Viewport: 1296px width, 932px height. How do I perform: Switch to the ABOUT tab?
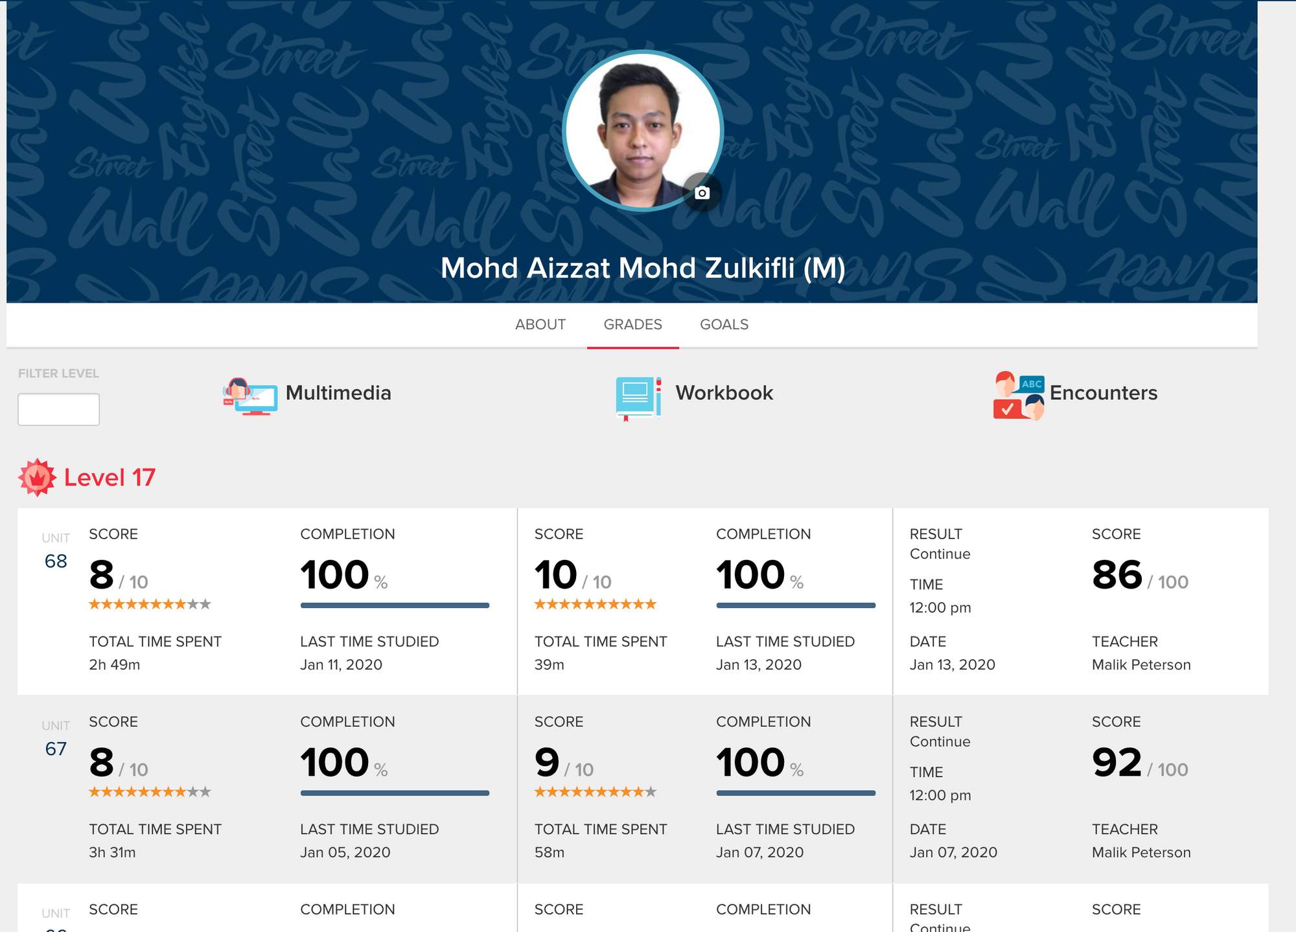(540, 324)
